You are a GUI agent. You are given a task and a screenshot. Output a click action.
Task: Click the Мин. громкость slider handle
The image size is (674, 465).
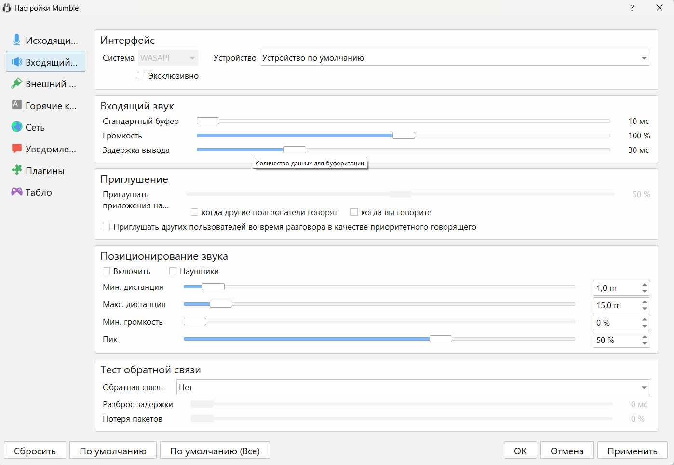[195, 321]
